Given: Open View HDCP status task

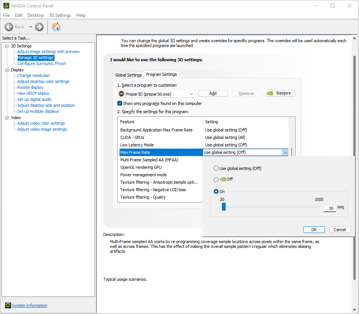Looking at the screenshot, I should click(x=33, y=93).
